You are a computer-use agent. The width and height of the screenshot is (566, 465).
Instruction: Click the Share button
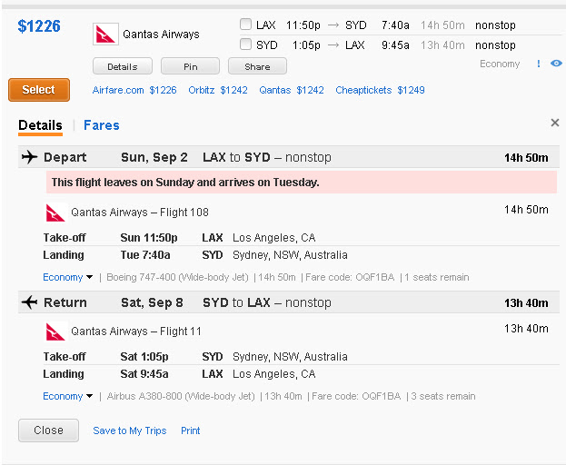(257, 66)
